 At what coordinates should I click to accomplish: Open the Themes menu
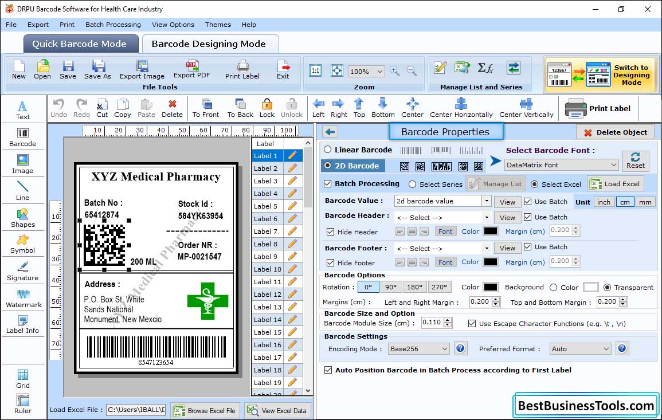(218, 25)
